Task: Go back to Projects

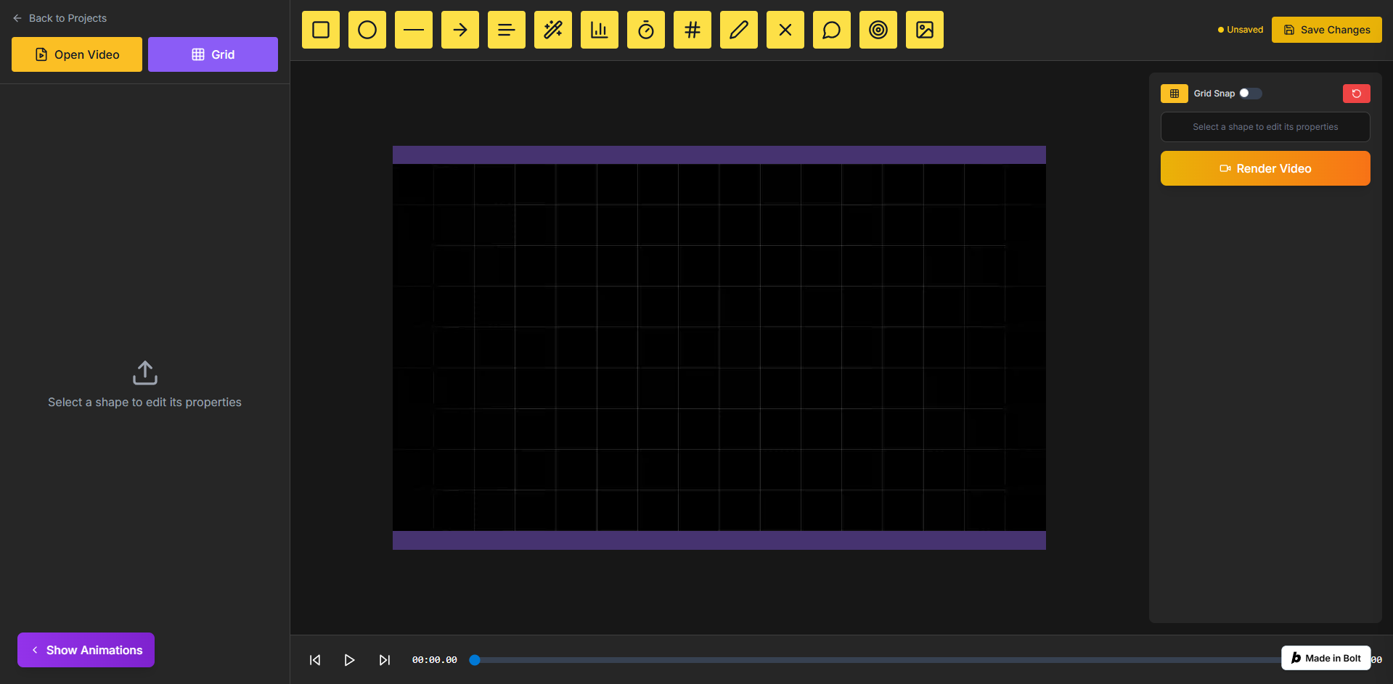Action: pyautogui.click(x=60, y=18)
